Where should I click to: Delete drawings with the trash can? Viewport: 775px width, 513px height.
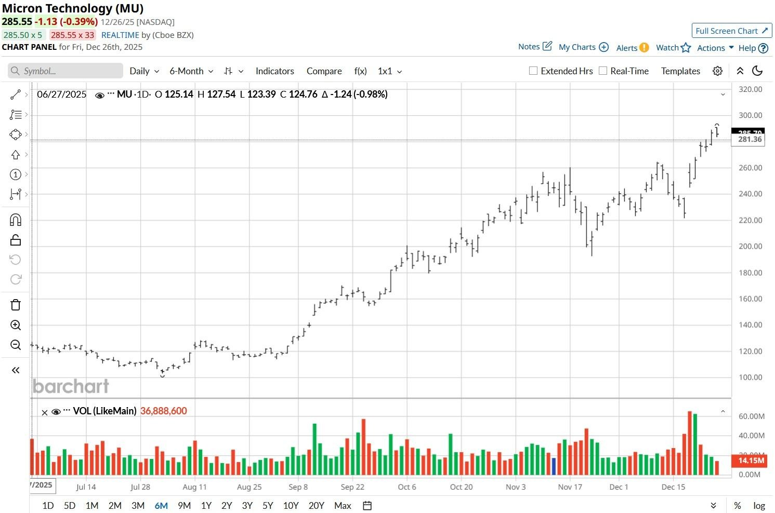[x=16, y=305]
